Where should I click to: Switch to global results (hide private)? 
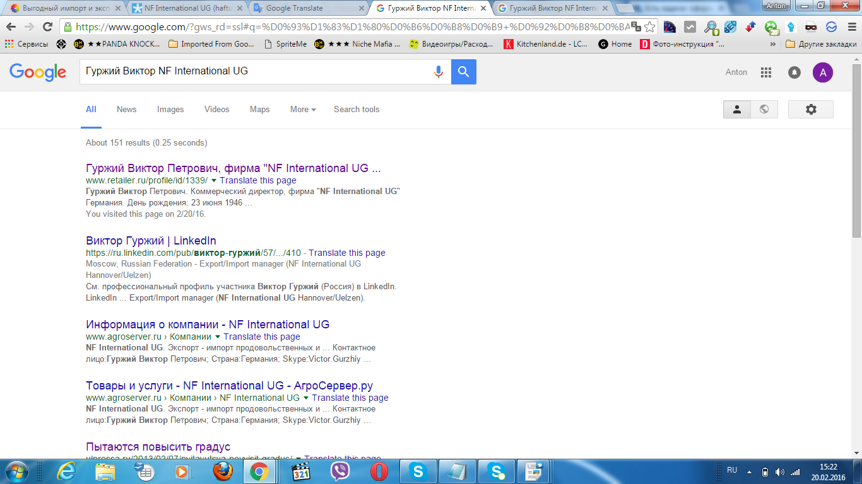point(764,109)
